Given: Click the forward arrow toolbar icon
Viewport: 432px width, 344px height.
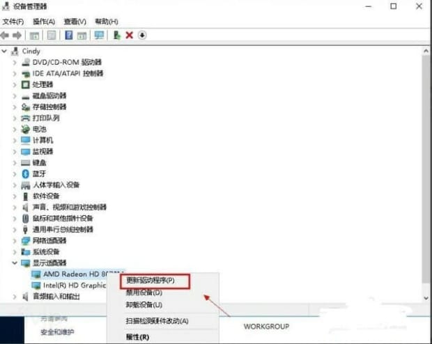Looking at the screenshot, I should (17, 35).
